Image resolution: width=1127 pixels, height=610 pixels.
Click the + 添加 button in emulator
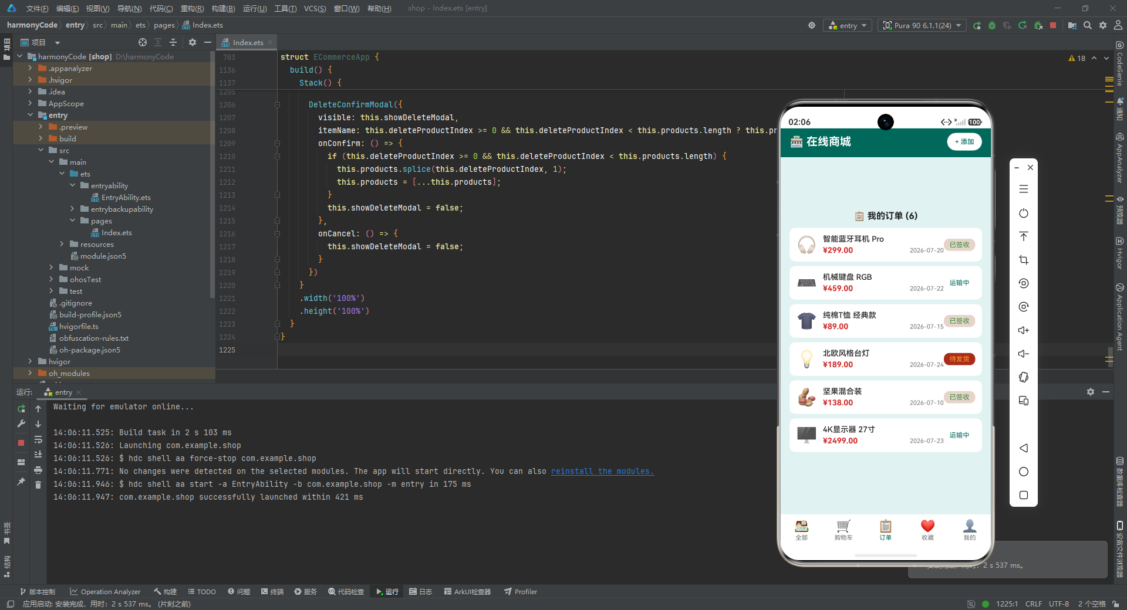click(964, 142)
